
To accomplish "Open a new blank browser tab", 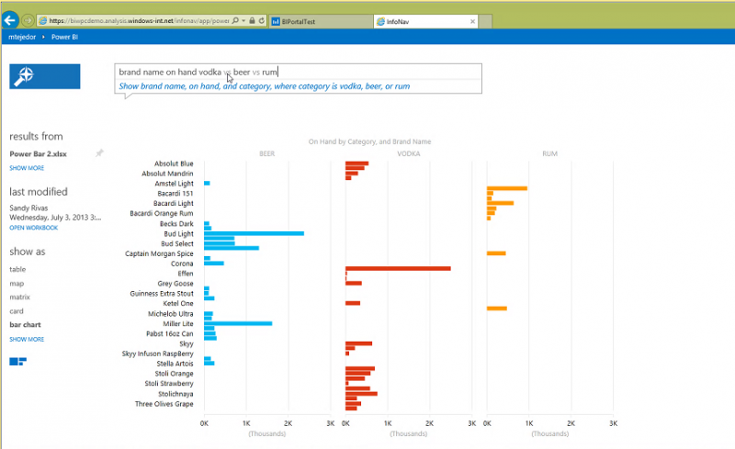I will (x=485, y=21).
